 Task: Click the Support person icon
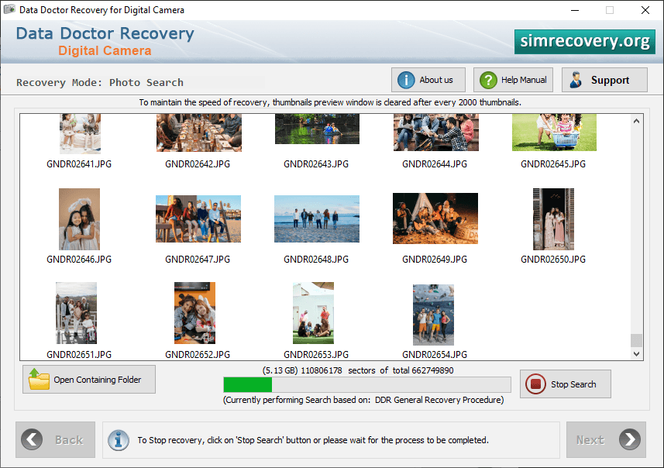tap(576, 80)
